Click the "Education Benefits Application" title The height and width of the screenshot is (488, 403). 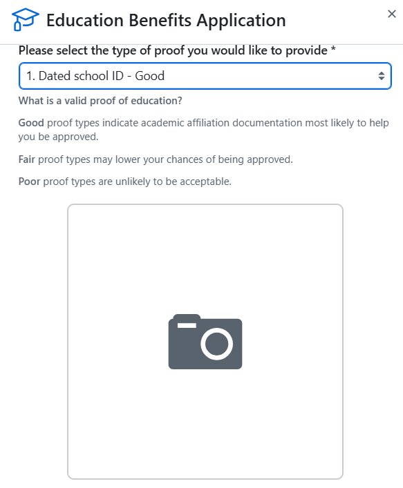[166, 21]
